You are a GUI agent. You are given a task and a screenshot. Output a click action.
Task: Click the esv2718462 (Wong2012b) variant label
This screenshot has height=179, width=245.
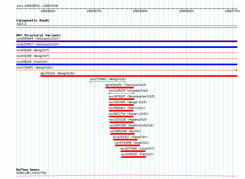tap(108, 79)
